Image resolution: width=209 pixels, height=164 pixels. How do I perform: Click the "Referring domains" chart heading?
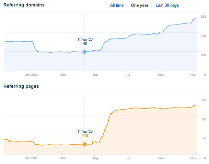[x=24, y=5]
